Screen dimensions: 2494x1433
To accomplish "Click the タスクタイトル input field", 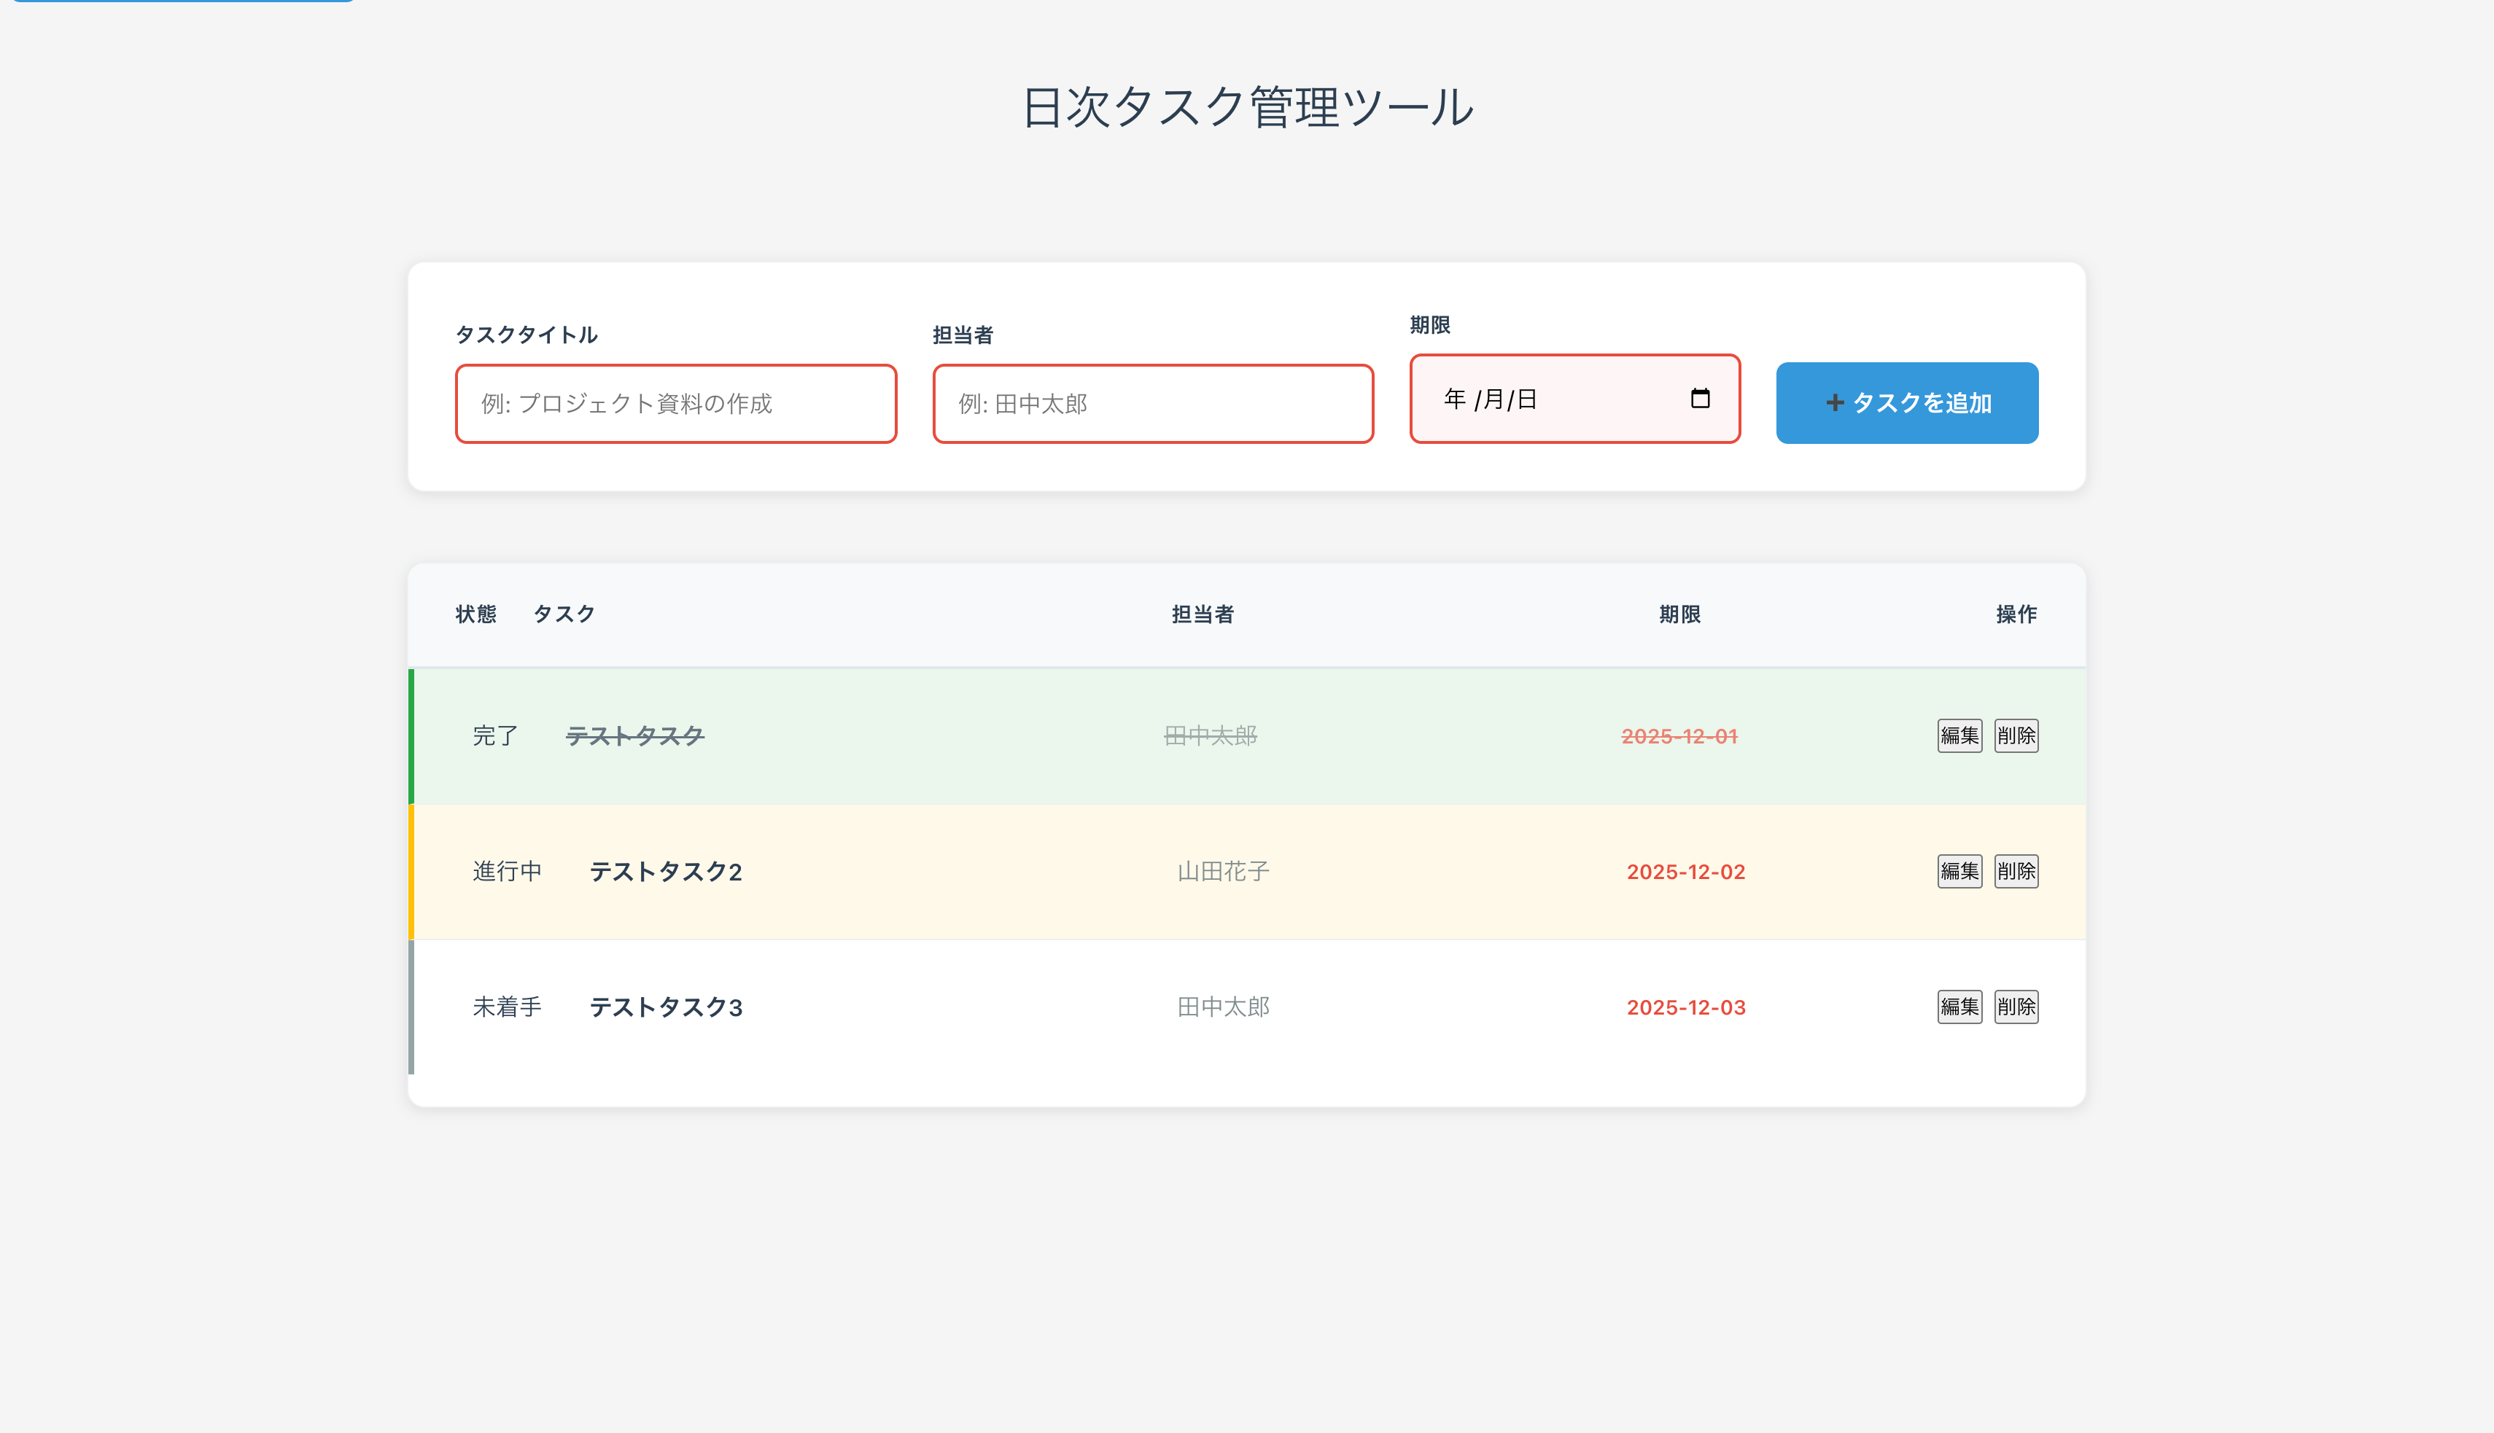I will (675, 404).
